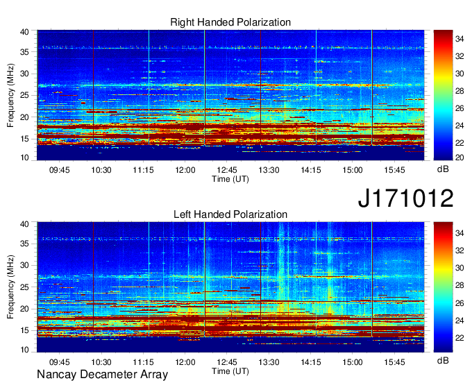This screenshot has width=472, height=383.
Task: Click the Left Handed plot color scale bar
Action: [x=443, y=287]
